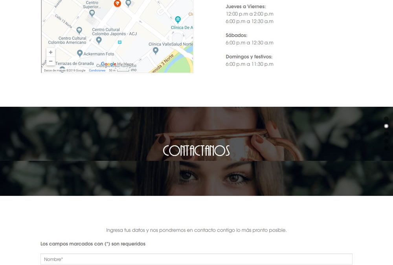The height and width of the screenshot is (265, 393).
Task: Click into the Nombre* input field
Action: [196, 259]
